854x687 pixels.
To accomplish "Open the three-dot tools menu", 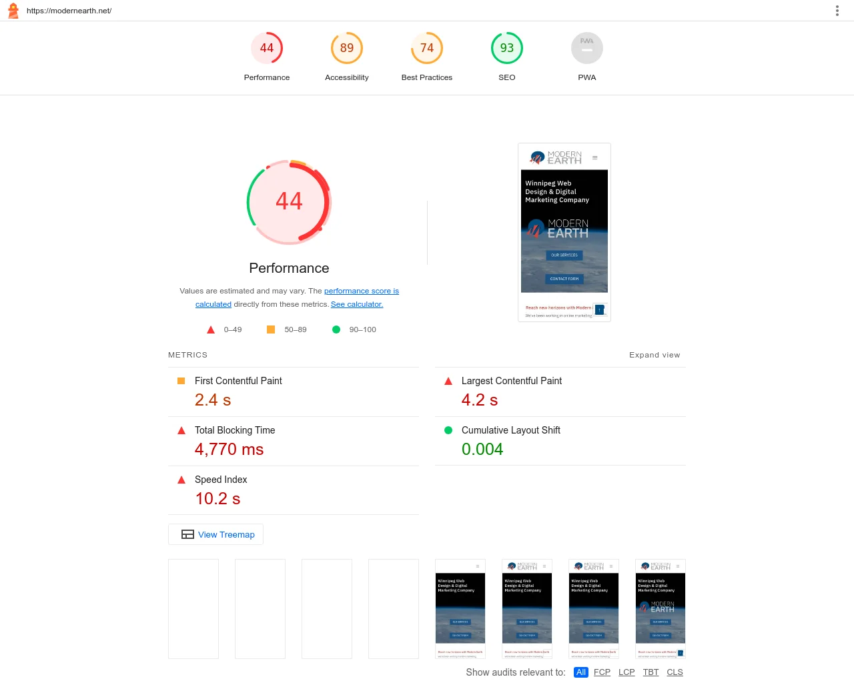I will point(837,11).
